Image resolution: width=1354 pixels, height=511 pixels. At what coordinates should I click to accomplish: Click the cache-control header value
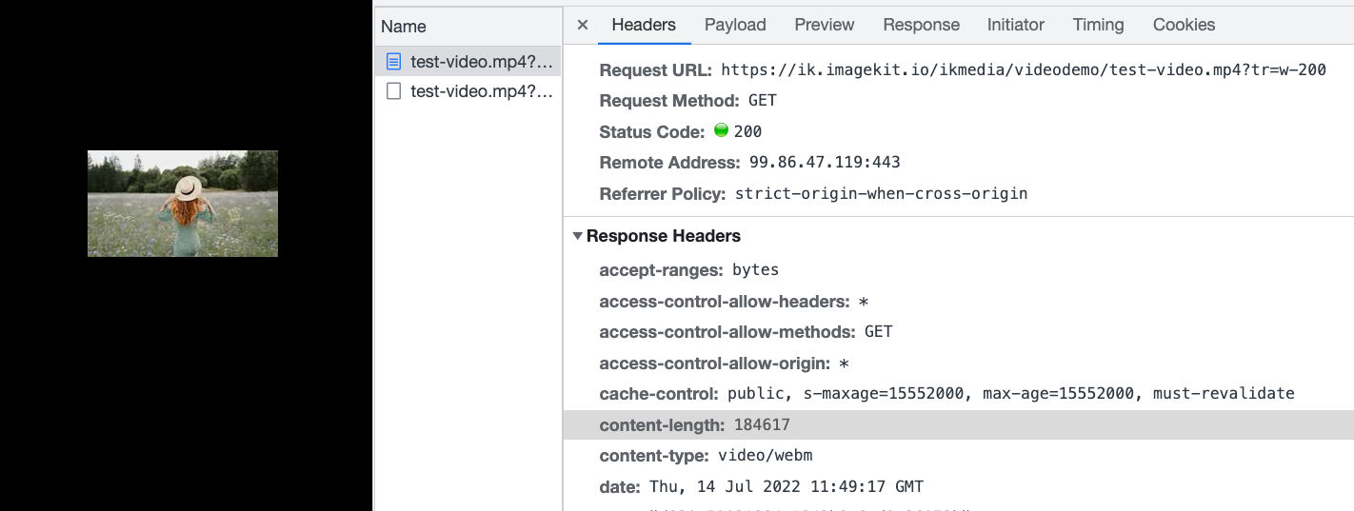coord(1011,393)
